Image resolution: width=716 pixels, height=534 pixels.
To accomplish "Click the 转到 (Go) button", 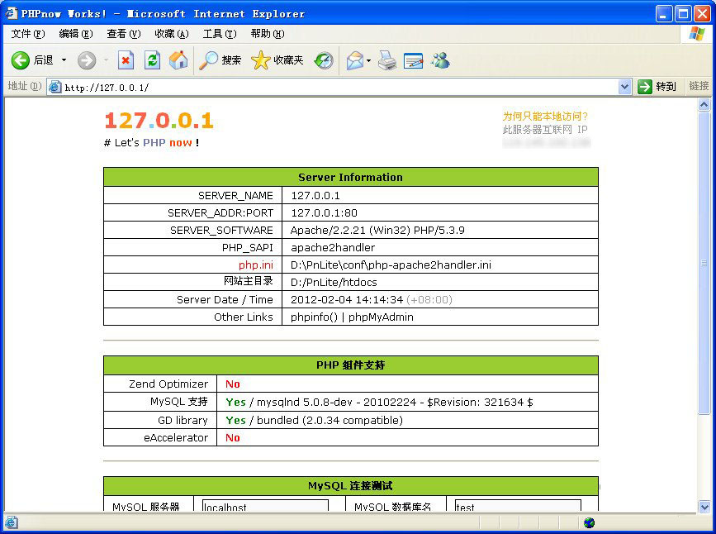I will tap(657, 87).
